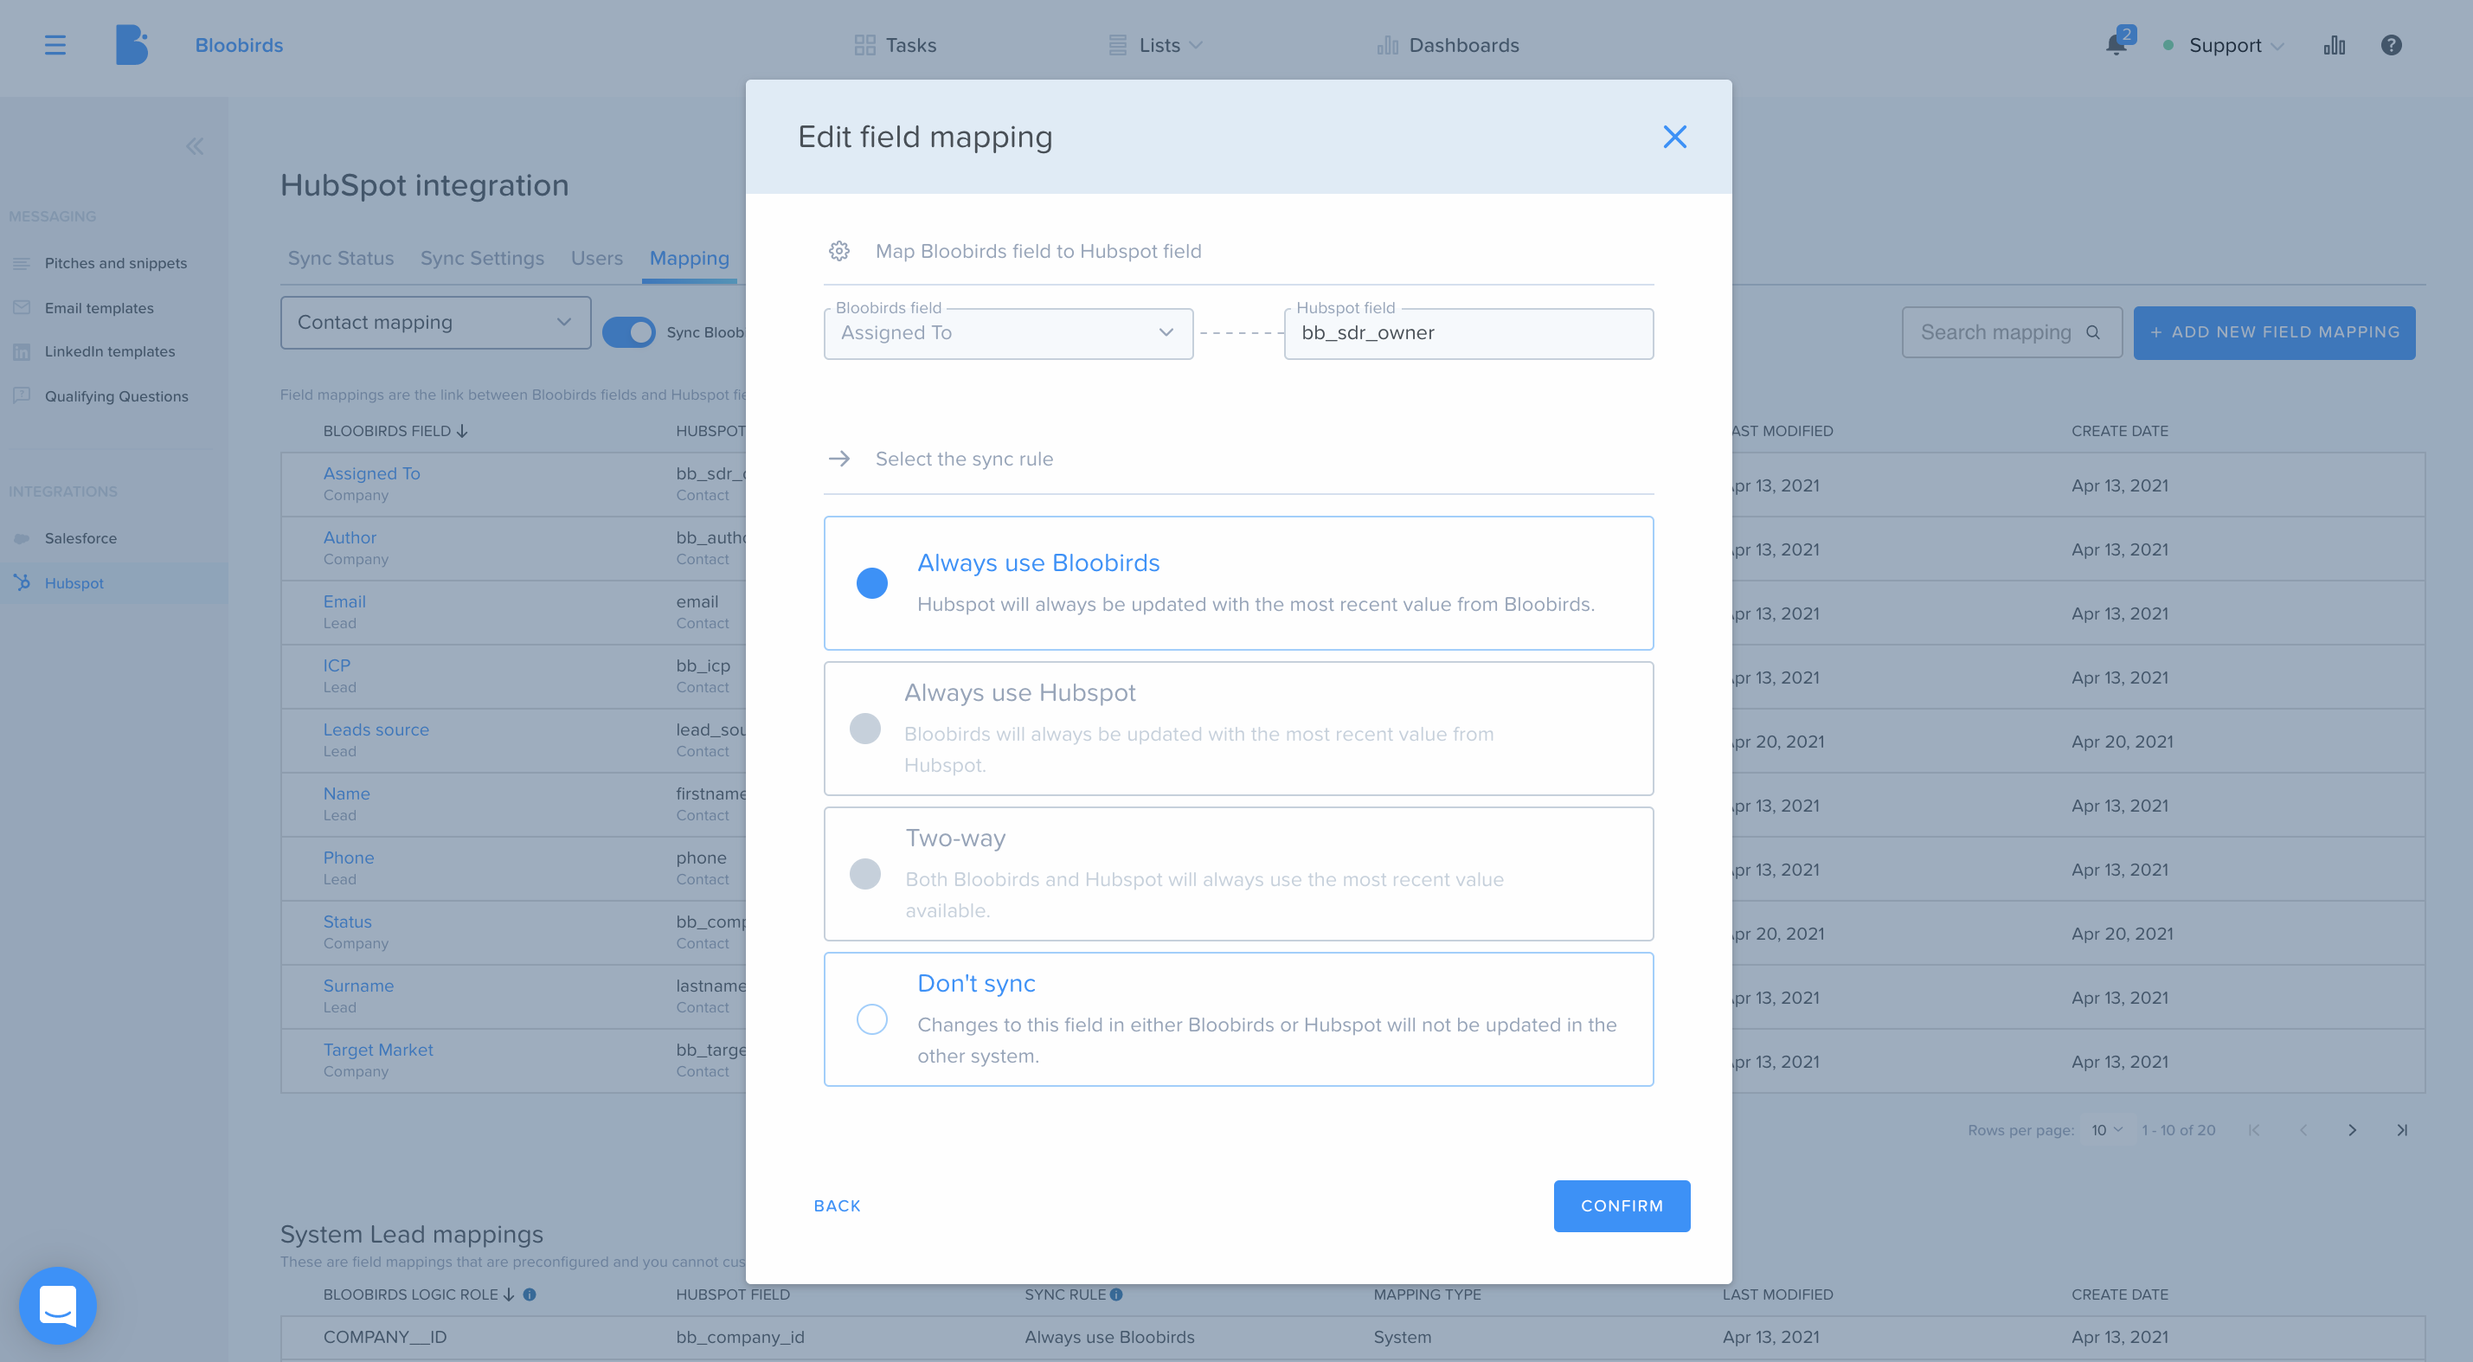Click the Bloobirds Logic Role info icon
The width and height of the screenshot is (2473, 1362).
point(529,1294)
